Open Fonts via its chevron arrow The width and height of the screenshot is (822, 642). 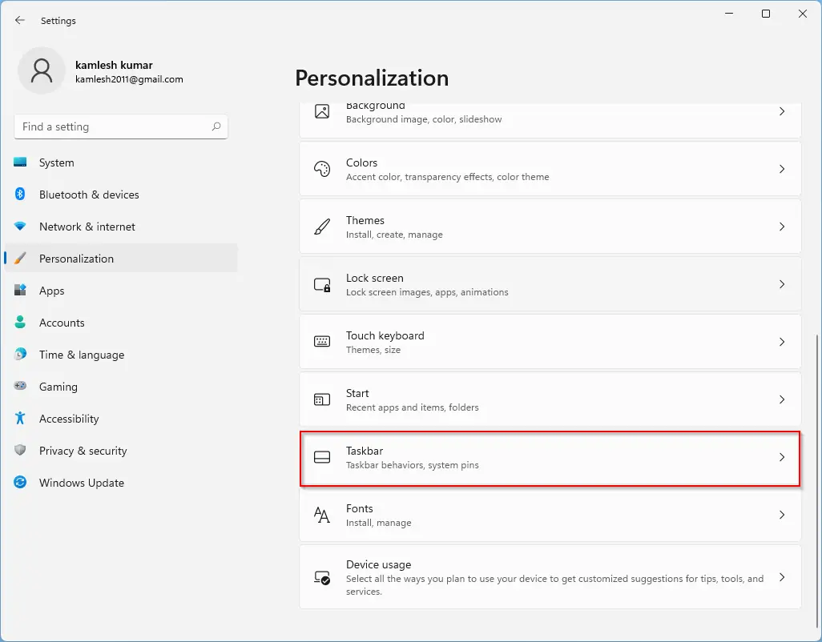782,515
